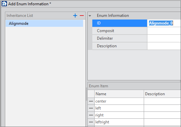Click the Description property value field
181x127 pixels.
click(x=164, y=46)
